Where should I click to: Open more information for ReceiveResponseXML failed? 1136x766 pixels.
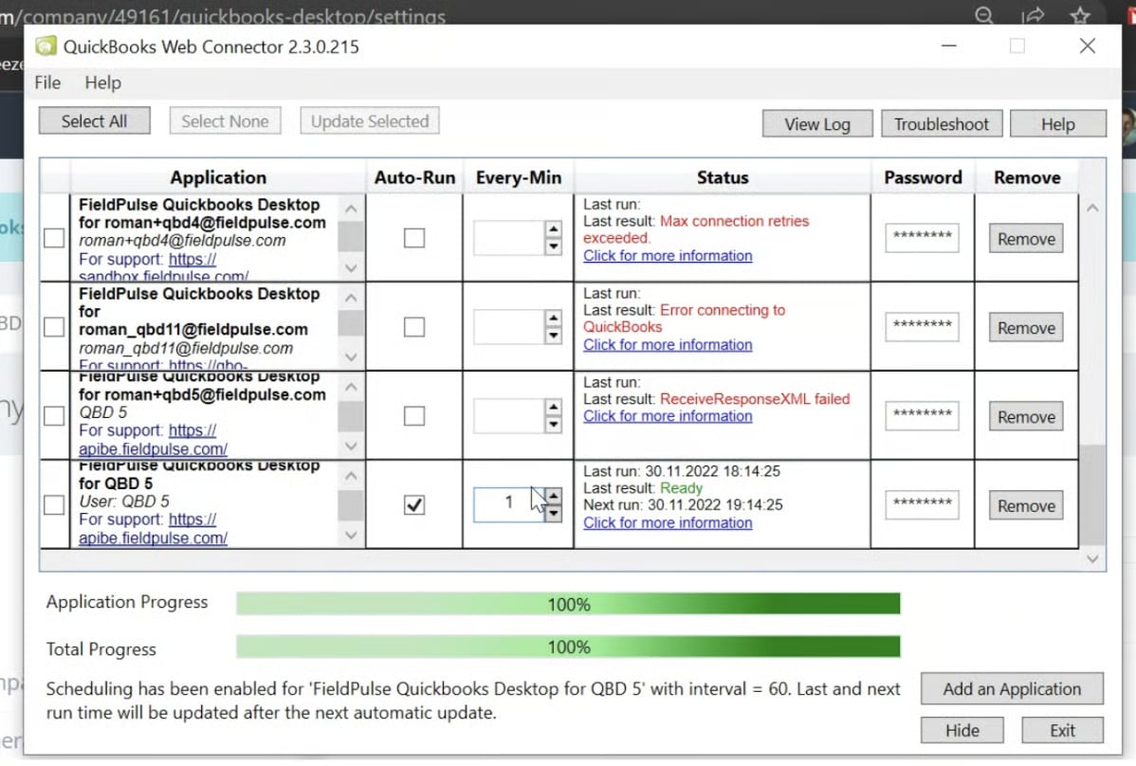pos(668,416)
